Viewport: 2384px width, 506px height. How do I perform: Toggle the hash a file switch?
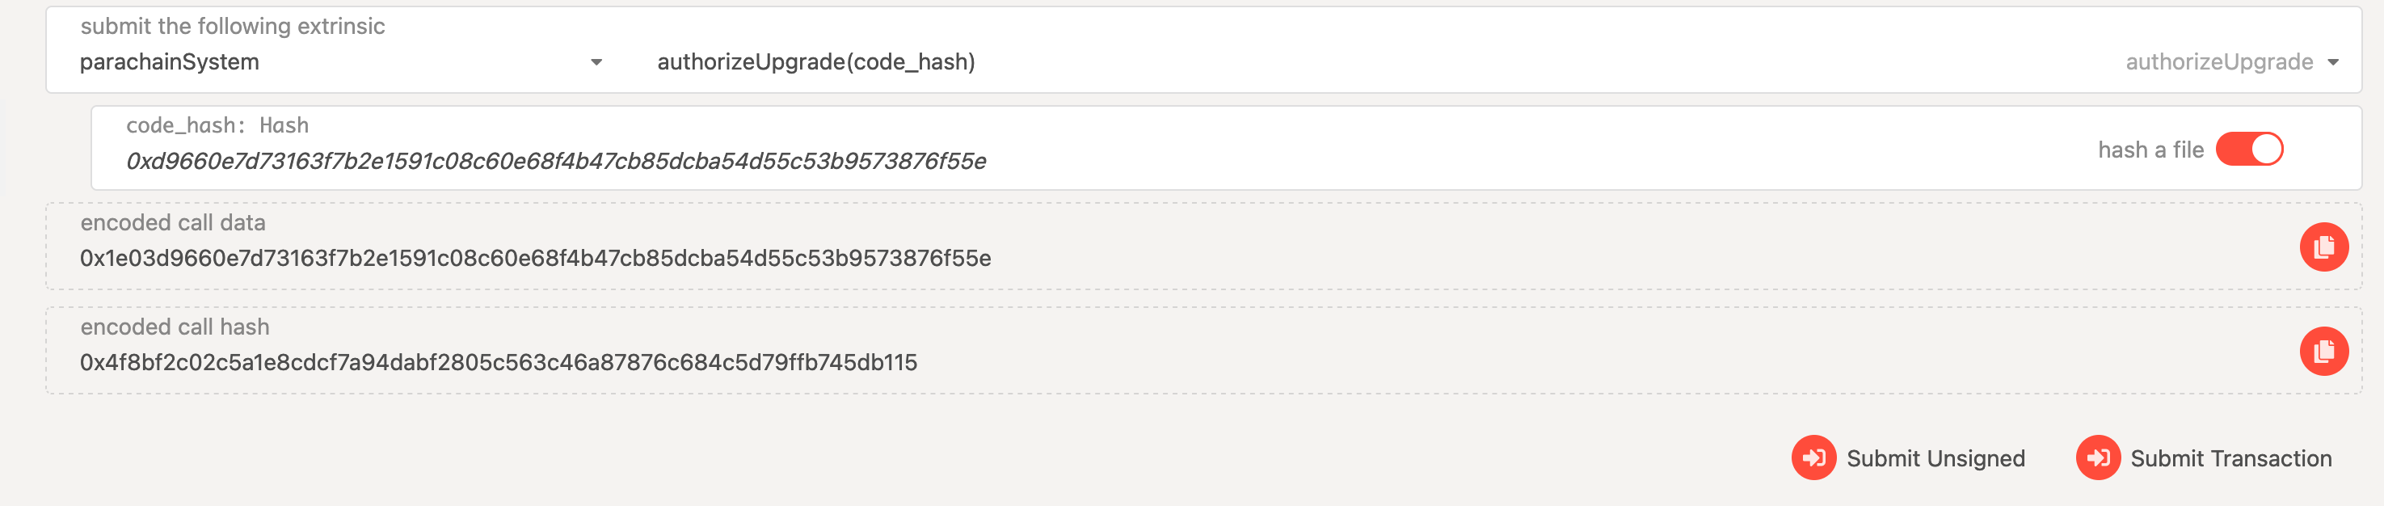tap(2249, 150)
